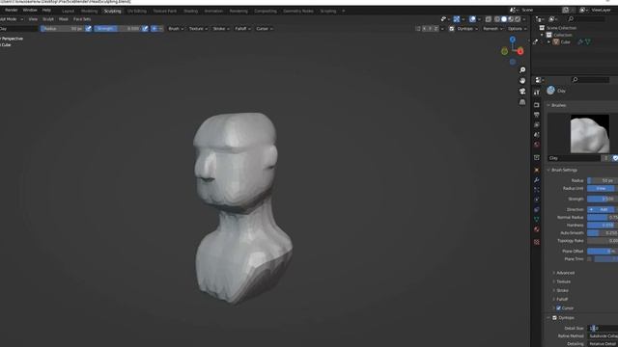
Task: Enable the Dyntopo checkbox in viewport header
Action: tap(452, 29)
